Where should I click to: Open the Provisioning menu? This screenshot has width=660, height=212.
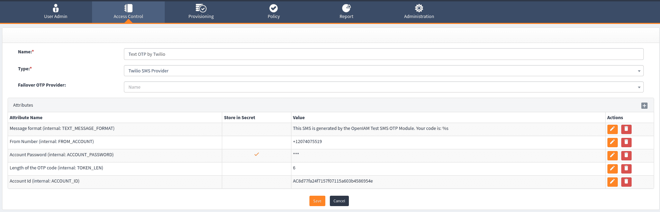(201, 11)
